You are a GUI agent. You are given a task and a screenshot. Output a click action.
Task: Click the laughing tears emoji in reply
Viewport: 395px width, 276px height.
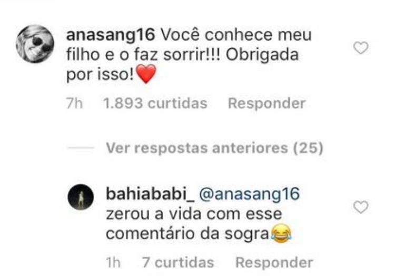pyautogui.click(x=281, y=234)
